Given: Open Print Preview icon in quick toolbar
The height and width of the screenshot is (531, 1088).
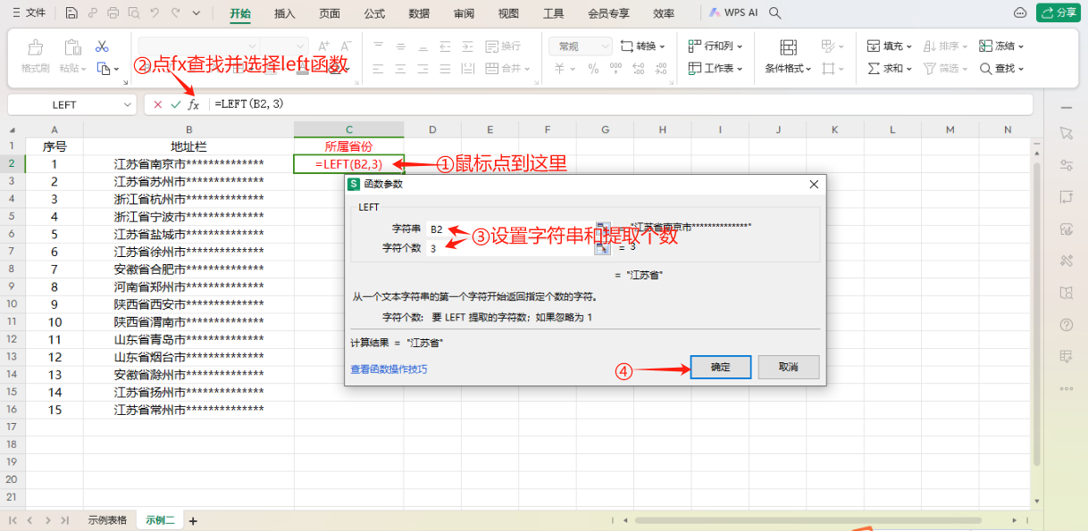Looking at the screenshot, I should pyautogui.click(x=133, y=13).
